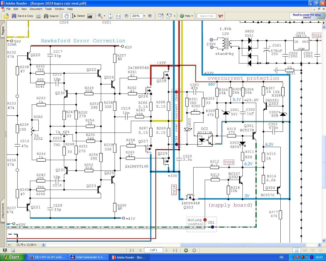
Task: Click the Print icon
Action: pos(38,16)
